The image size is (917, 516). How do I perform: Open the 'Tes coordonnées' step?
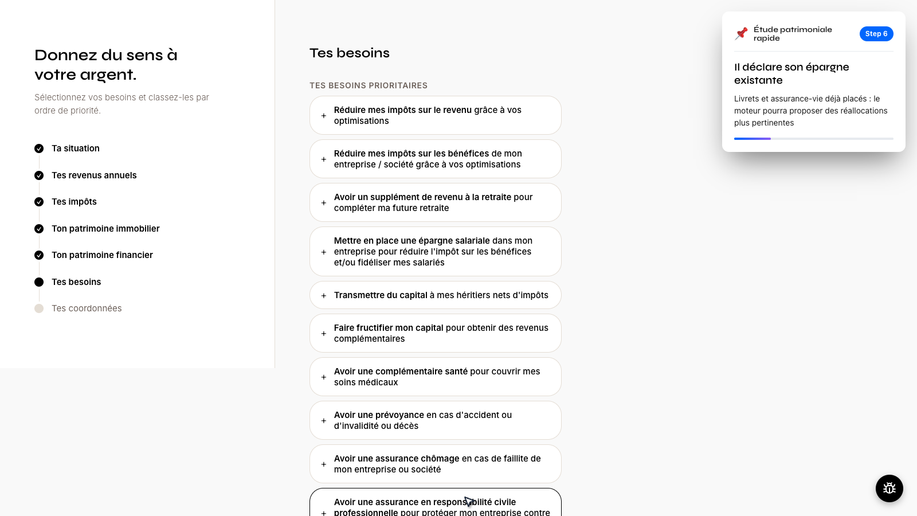87,308
